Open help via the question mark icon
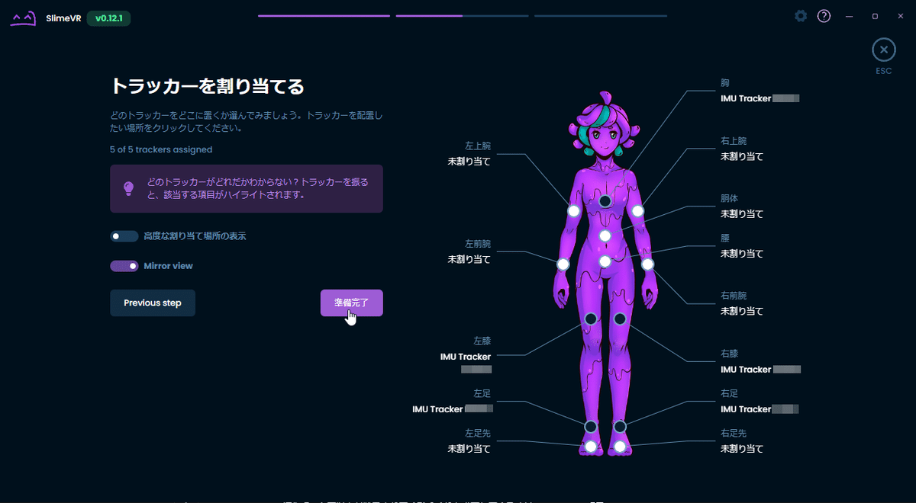The image size is (916, 503). click(824, 15)
